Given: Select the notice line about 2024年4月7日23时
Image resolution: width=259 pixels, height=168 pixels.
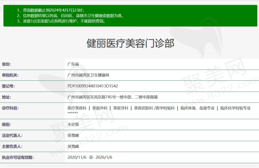Looking at the screenshot, I should [x=51, y=10].
